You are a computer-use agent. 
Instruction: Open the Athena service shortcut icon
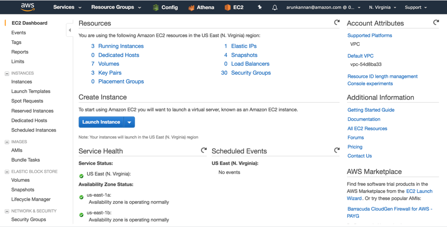click(191, 8)
